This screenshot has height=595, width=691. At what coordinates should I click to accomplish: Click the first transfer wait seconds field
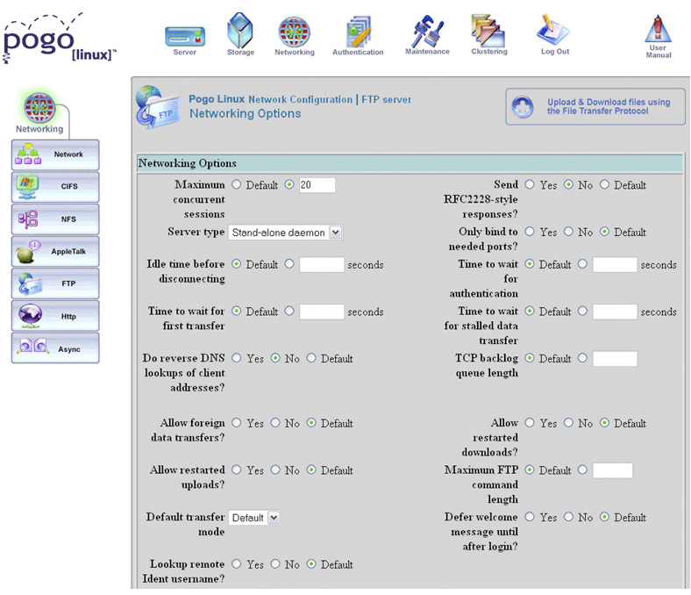click(321, 312)
